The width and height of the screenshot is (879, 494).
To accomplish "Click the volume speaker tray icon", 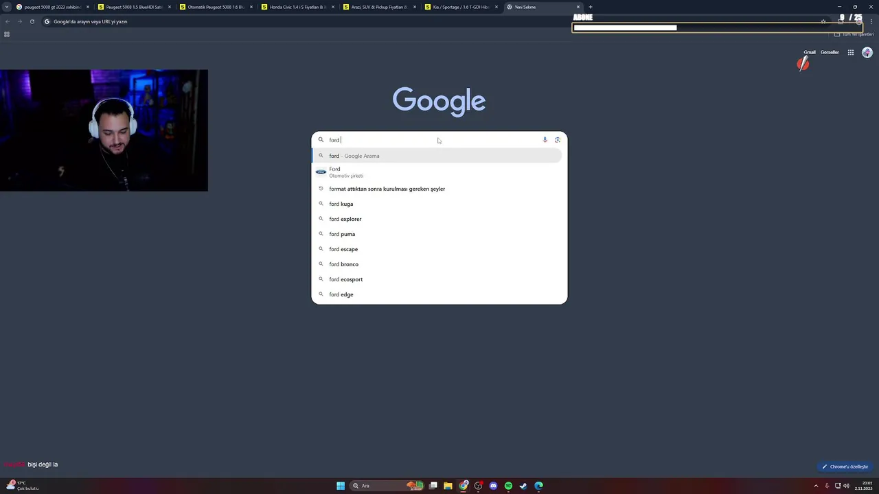I will point(846,486).
